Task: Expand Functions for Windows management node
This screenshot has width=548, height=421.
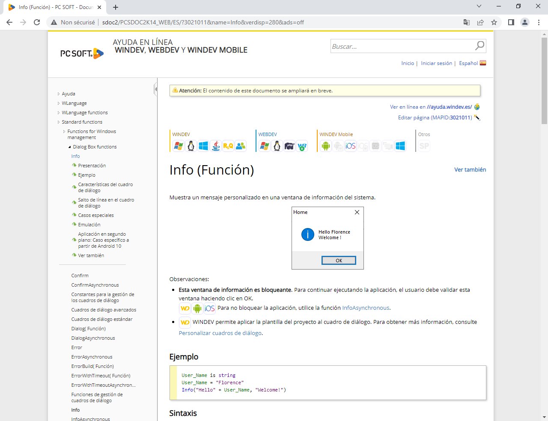Action: [x=64, y=131]
